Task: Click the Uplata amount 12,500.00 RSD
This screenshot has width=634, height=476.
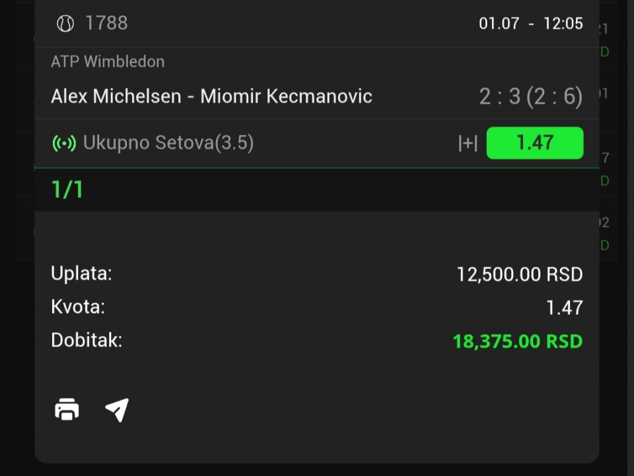Action: [x=520, y=275]
